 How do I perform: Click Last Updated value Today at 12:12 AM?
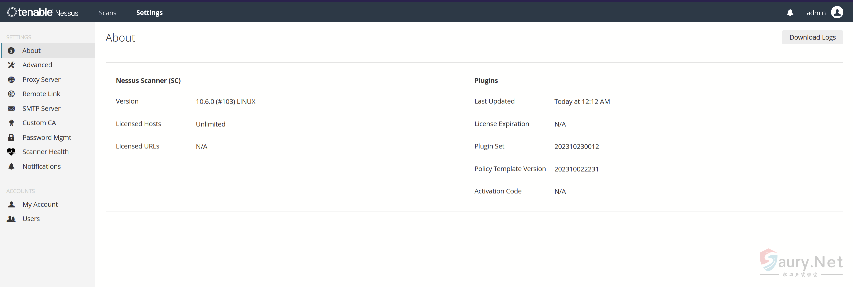(582, 102)
